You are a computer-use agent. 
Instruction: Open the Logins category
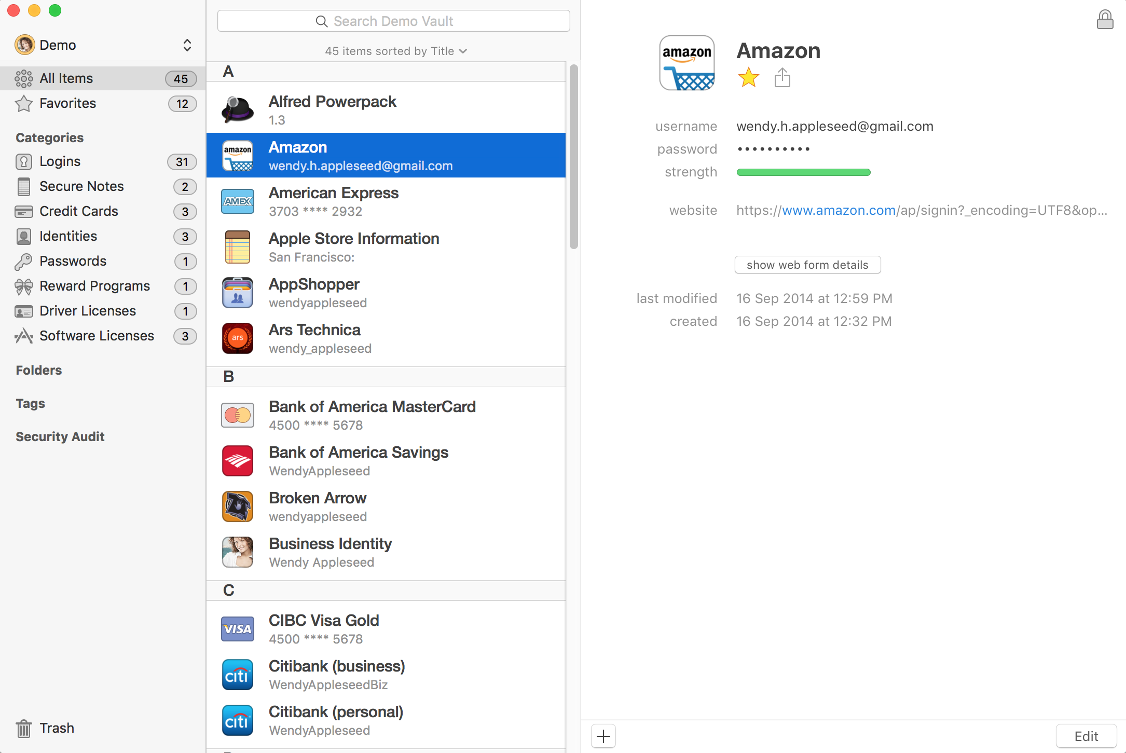point(103,161)
